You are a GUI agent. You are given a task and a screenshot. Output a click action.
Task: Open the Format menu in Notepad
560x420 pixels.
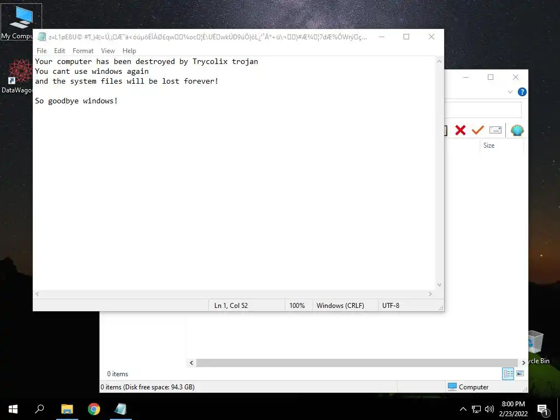point(83,51)
